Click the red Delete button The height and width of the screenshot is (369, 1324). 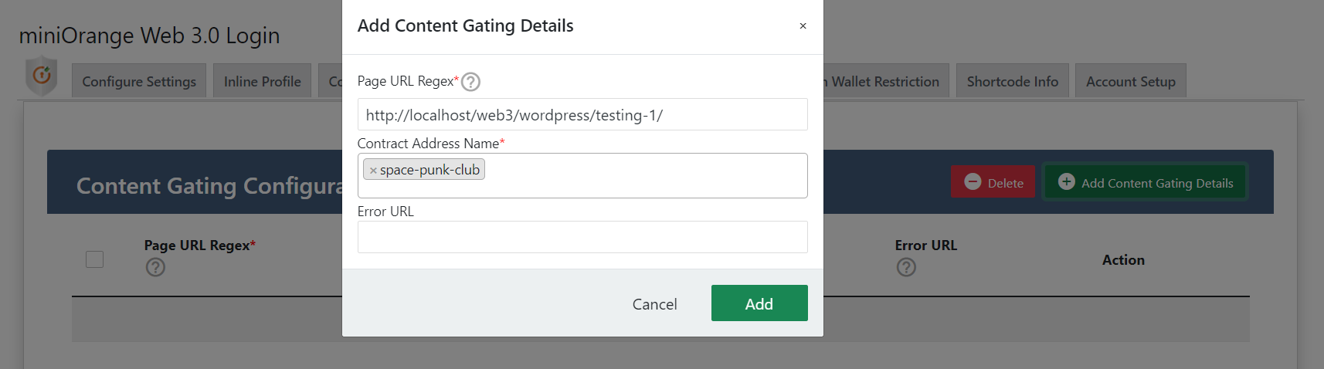click(x=993, y=182)
